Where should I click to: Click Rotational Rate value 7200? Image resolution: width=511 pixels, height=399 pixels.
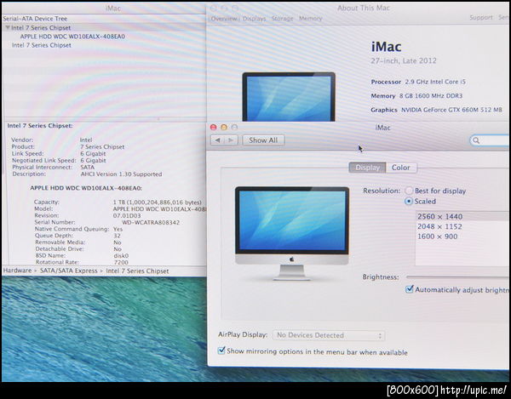click(121, 262)
